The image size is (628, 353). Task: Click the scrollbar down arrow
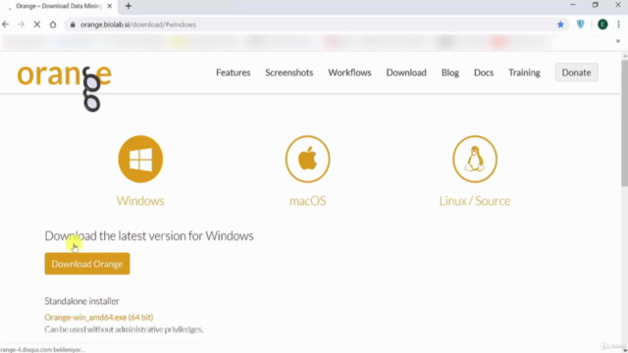coord(624,350)
